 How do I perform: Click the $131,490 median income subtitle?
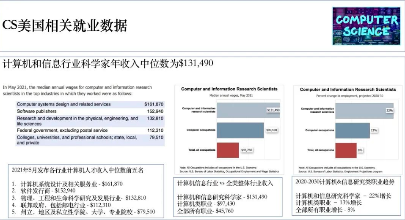pyautogui.click(x=108, y=64)
